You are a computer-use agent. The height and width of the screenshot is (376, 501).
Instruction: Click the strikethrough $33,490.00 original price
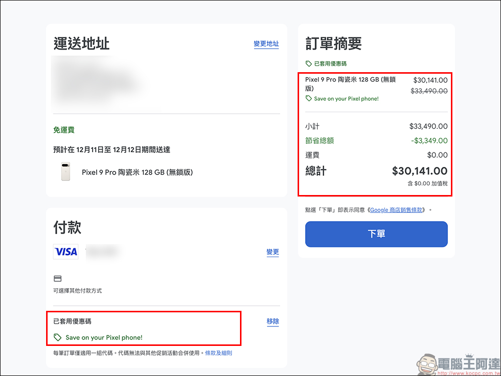[429, 91]
